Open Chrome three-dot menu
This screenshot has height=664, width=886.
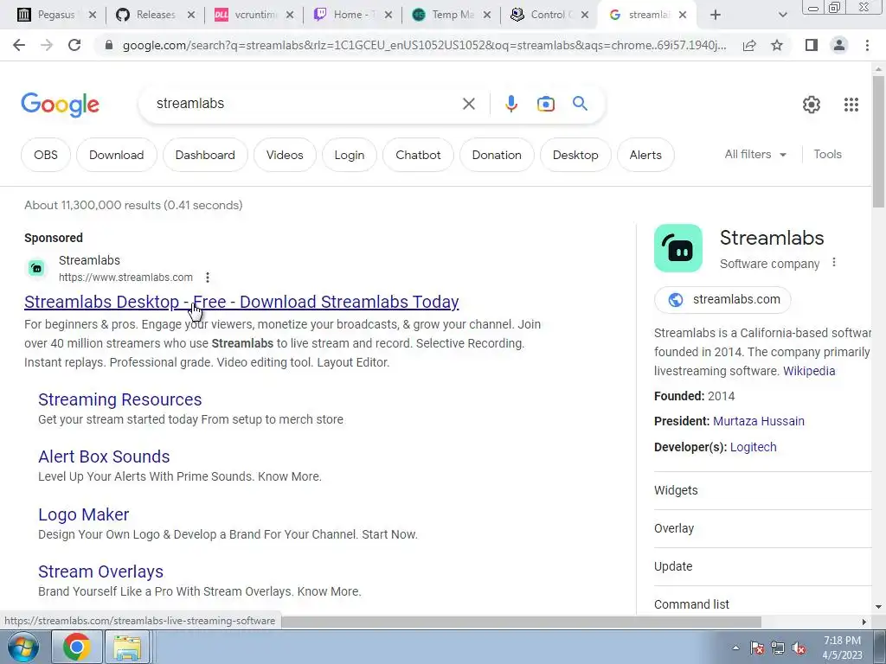coord(867,45)
